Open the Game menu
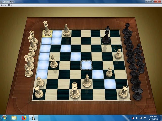 click(4, 5)
